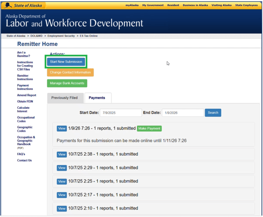Open the FAQ's sidebar link
The height and width of the screenshot is (217, 263).
coord(21,154)
